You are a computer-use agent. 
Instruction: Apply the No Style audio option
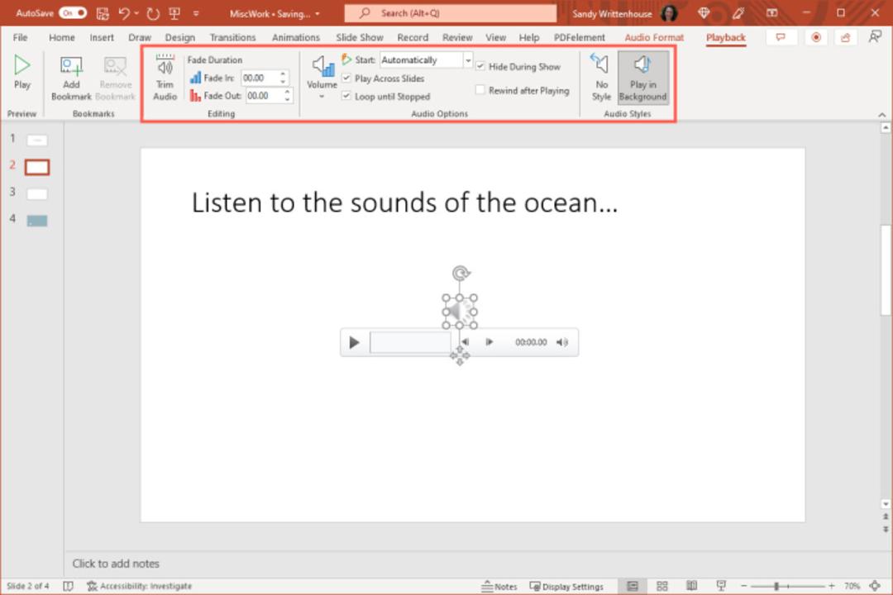pos(601,78)
